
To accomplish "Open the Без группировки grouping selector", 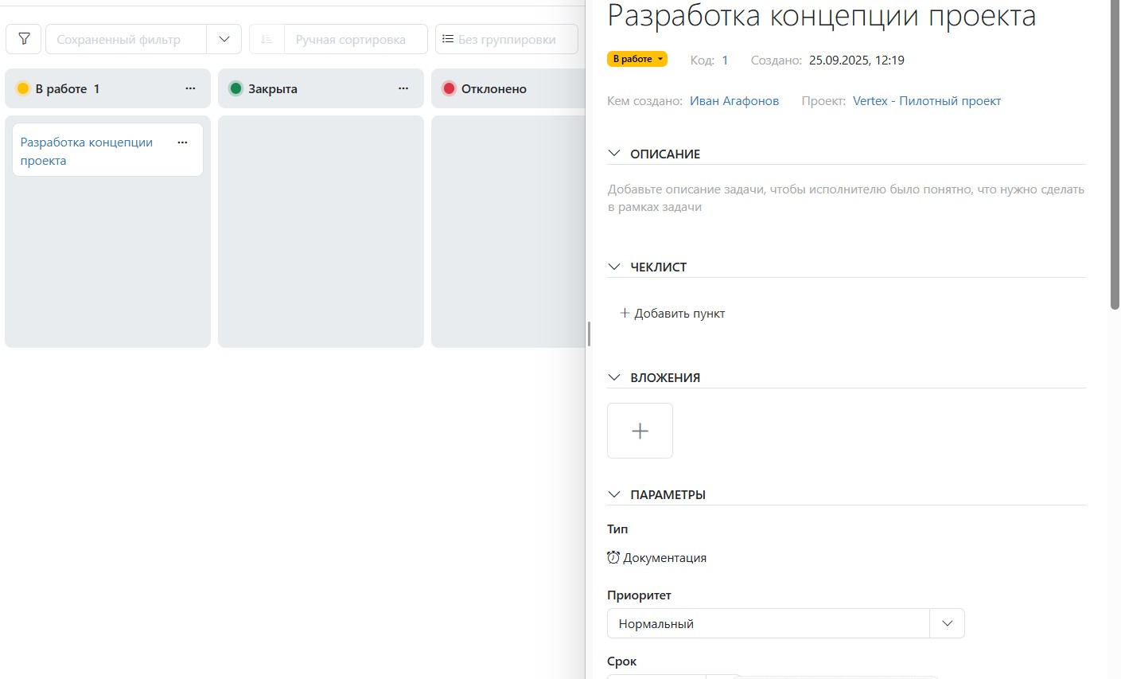I will [506, 39].
